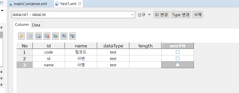Image resolution: width=239 pixels, height=93 pixels.
Task: Move row up with the up-arrow icon
Action: pos(64,36)
